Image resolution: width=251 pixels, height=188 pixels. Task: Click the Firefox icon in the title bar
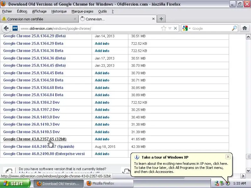(3, 4)
